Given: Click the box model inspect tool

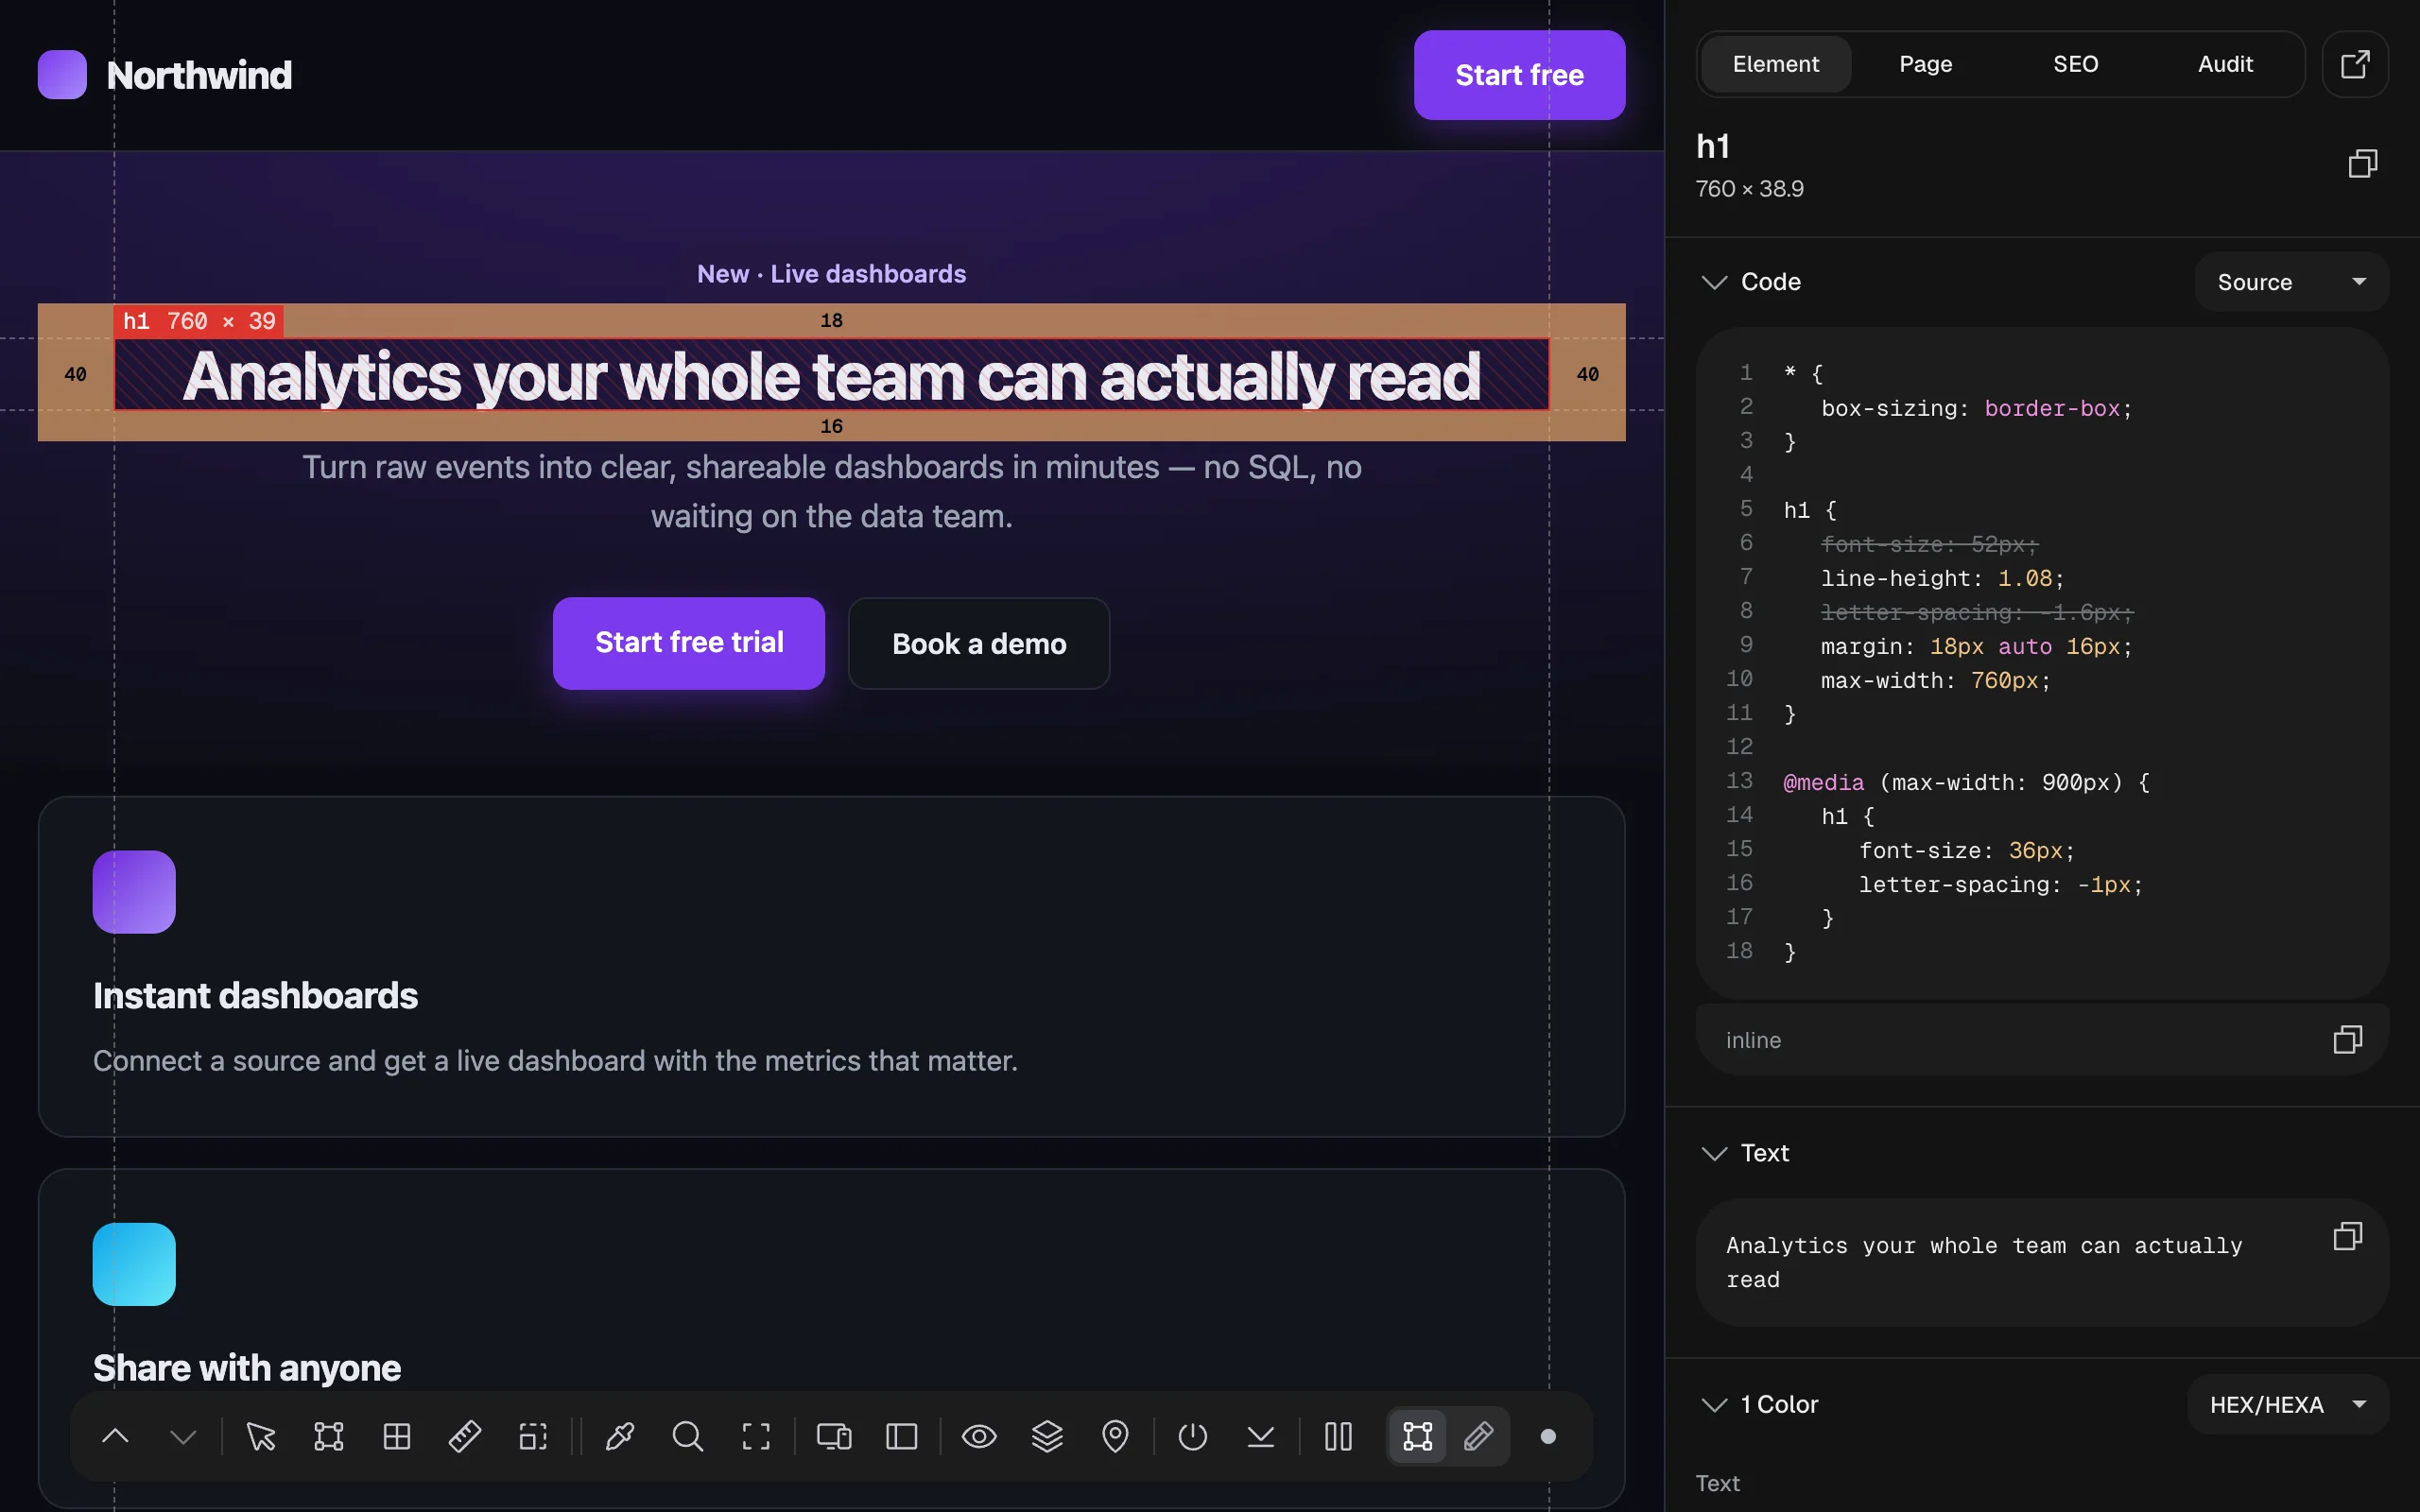Looking at the screenshot, I should [329, 1437].
